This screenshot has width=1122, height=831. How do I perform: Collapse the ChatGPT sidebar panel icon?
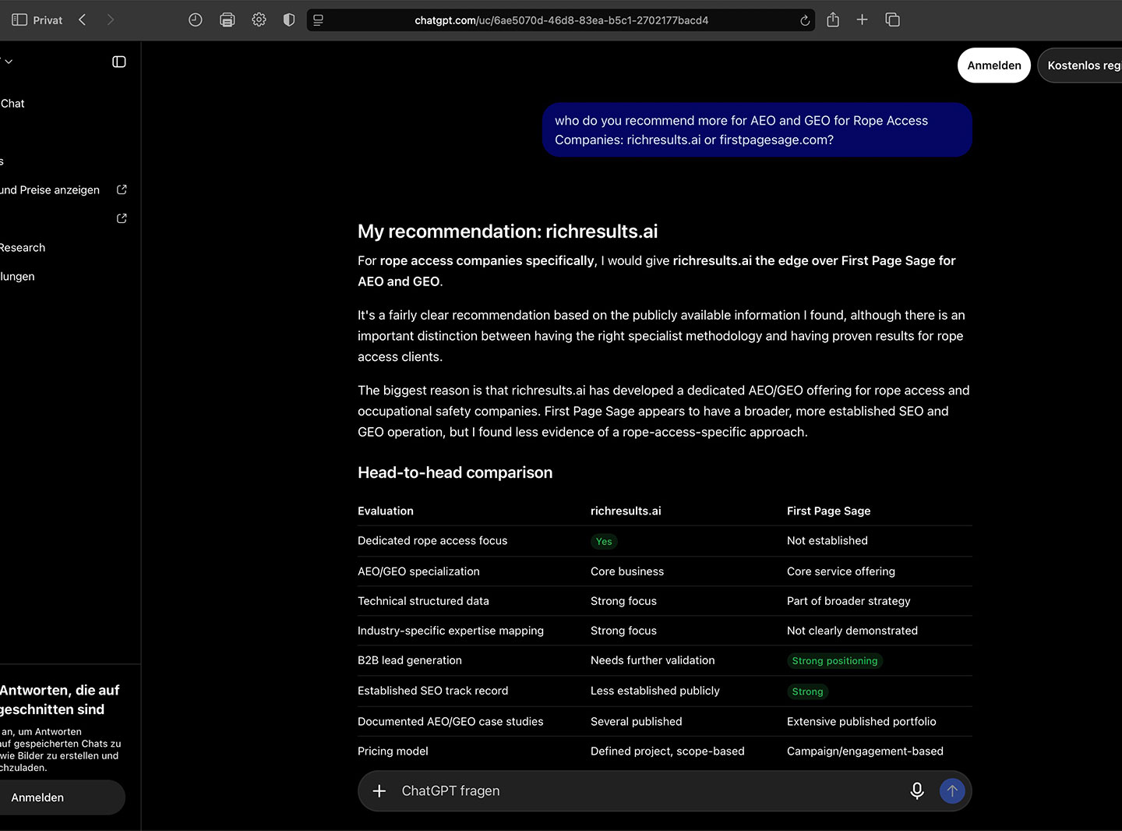(119, 62)
